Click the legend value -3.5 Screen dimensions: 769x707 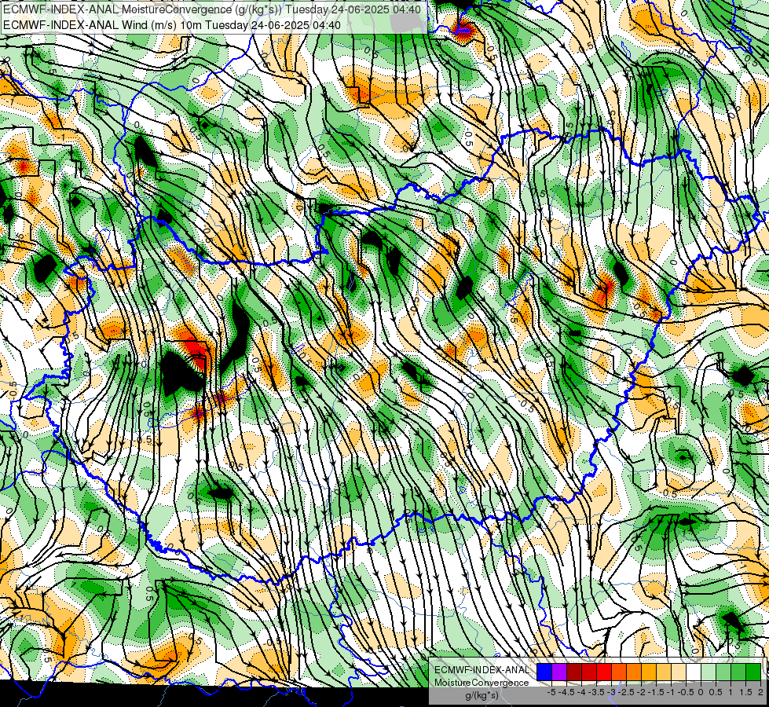tap(596, 692)
